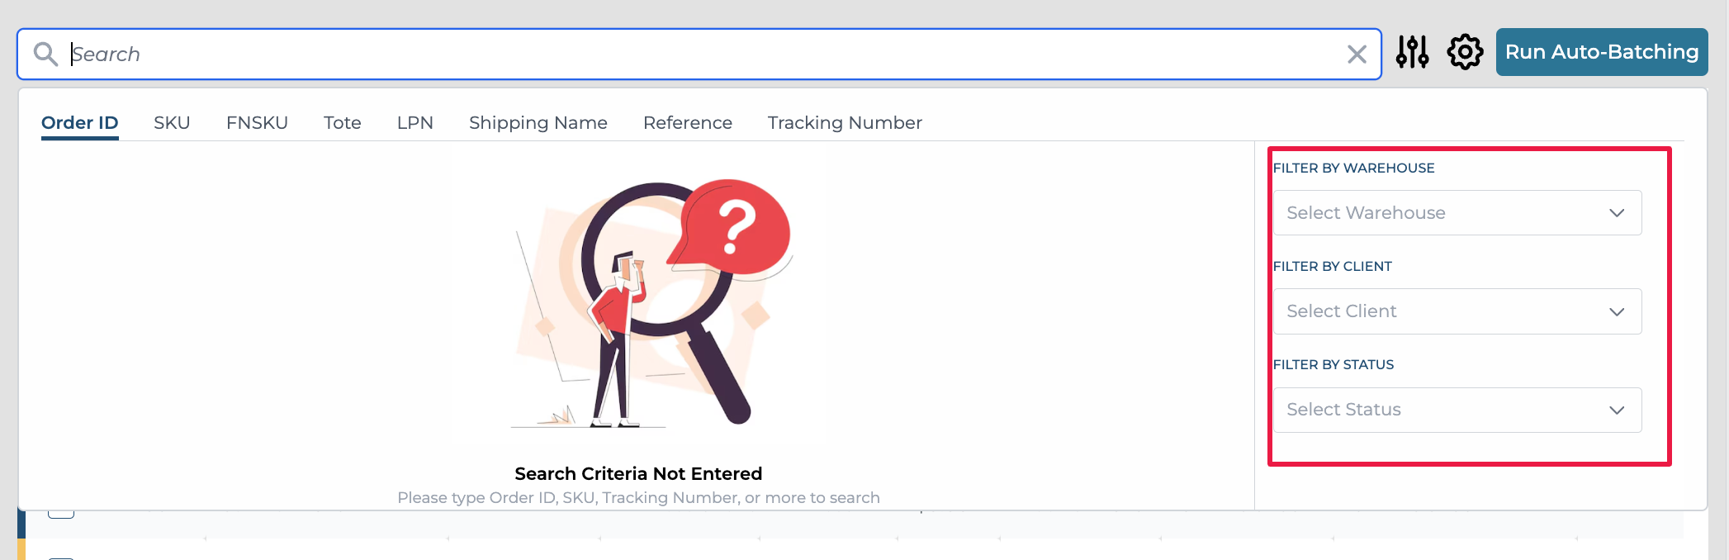This screenshot has width=1729, height=560.
Task: Open the filter sliders icon
Action: click(1412, 52)
